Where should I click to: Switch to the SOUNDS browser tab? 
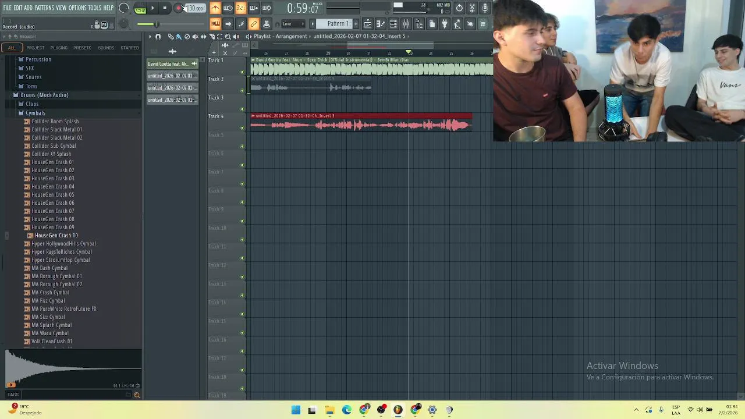click(106, 48)
